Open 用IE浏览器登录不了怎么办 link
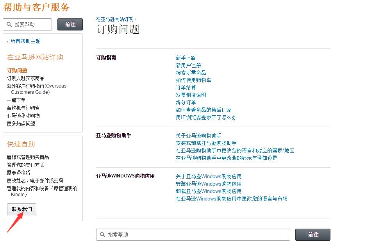Image resolution: width=366 pixels, height=247 pixels. 206,117
